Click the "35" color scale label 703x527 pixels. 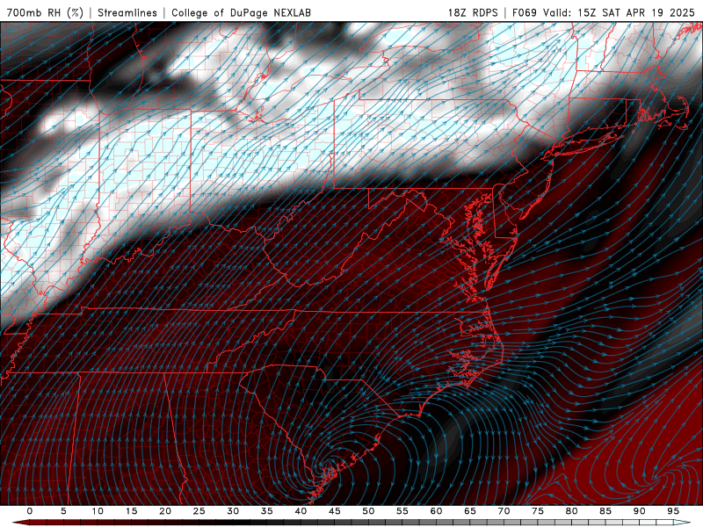coord(267,511)
